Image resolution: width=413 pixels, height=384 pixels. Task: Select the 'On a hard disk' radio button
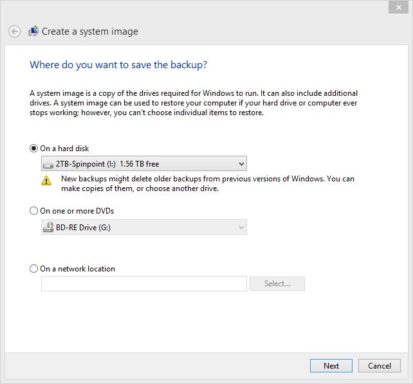pos(33,149)
